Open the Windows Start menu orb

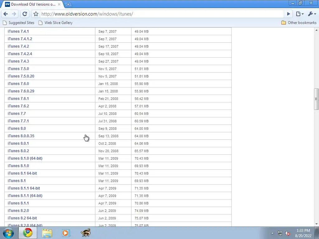tap(8, 233)
